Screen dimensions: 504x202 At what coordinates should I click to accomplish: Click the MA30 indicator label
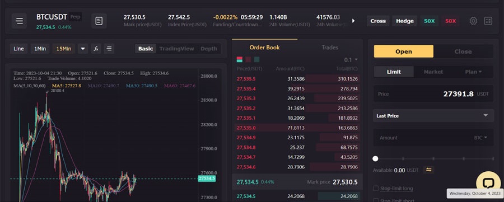point(142,86)
